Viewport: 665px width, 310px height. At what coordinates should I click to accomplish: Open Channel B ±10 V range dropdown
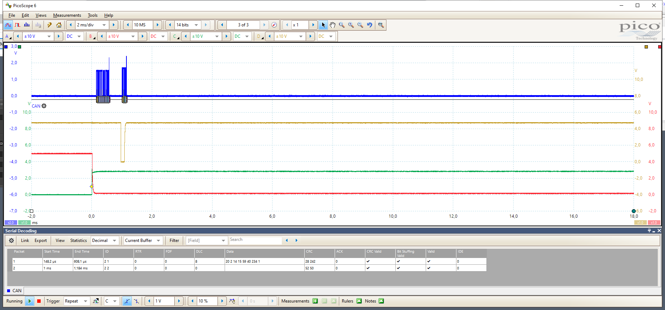pos(133,36)
